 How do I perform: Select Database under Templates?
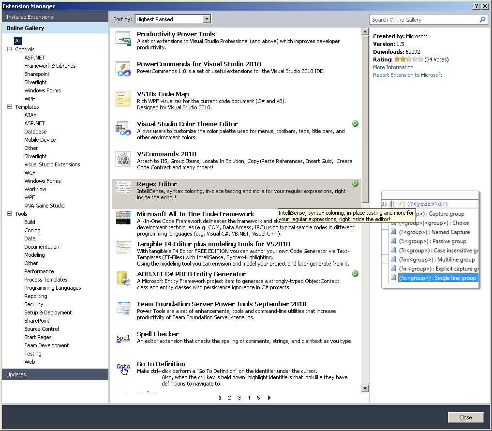pyautogui.click(x=35, y=132)
